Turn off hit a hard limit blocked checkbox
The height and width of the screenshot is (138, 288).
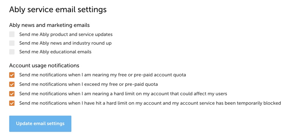pyautogui.click(x=12, y=103)
